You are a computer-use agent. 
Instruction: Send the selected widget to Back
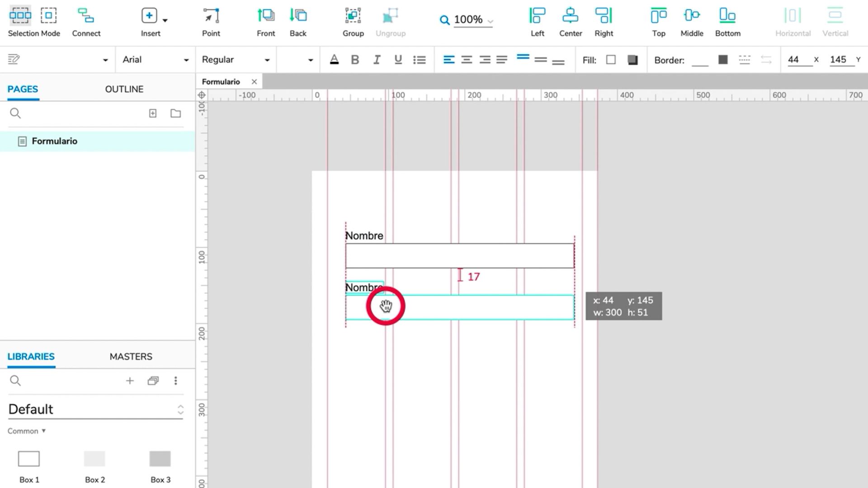tap(298, 16)
